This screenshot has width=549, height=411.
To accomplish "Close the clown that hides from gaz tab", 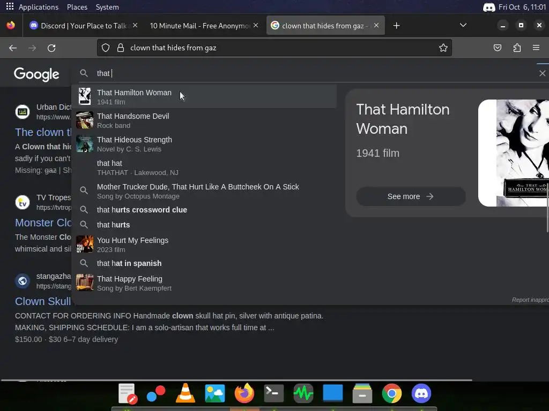I will pyautogui.click(x=376, y=26).
